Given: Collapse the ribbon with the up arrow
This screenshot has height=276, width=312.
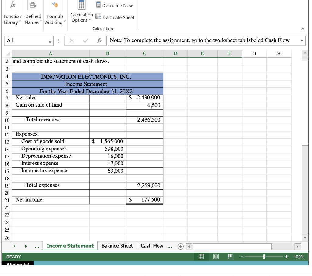Looking at the screenshot, I should pos(303,29).
